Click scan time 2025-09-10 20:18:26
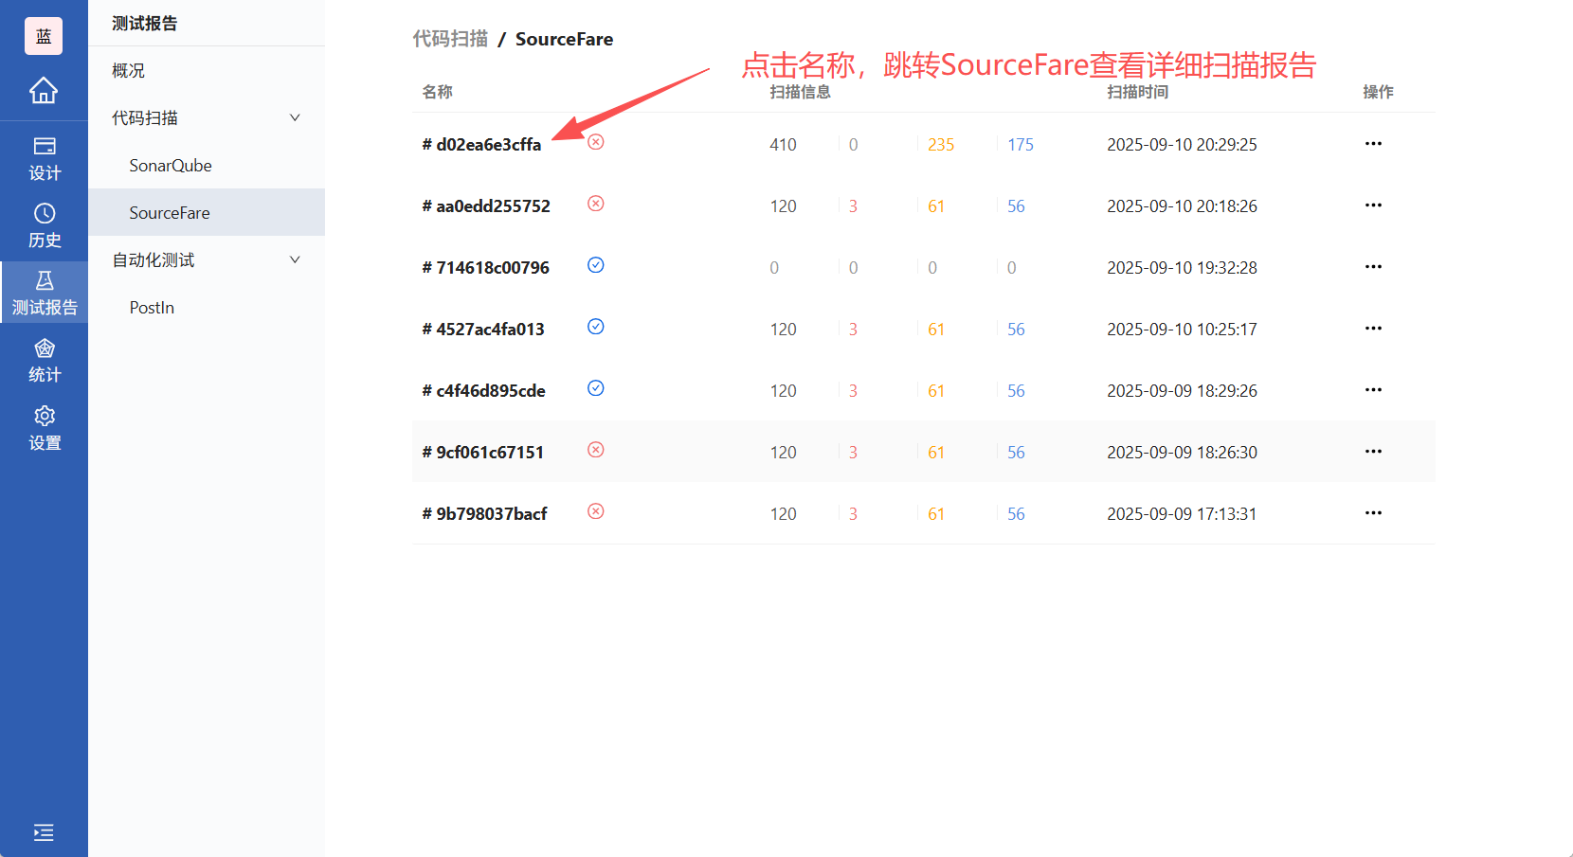 point(1182,206)
